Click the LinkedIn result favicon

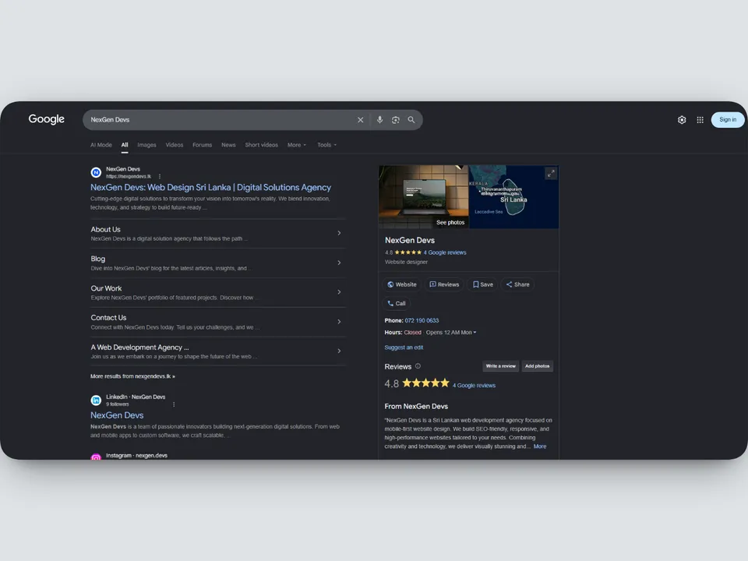[96, 400]
